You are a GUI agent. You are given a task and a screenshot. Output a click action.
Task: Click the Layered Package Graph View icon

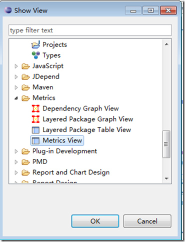click(35, 119)
